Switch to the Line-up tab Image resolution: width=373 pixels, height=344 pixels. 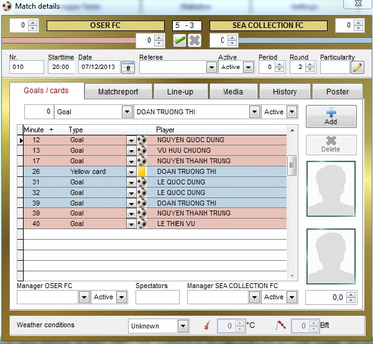click(x=180, y=91)
